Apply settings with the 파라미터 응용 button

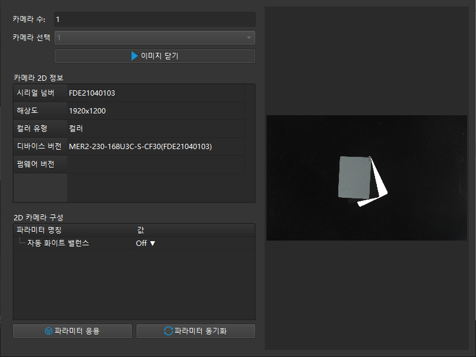(x=71, y=331)
